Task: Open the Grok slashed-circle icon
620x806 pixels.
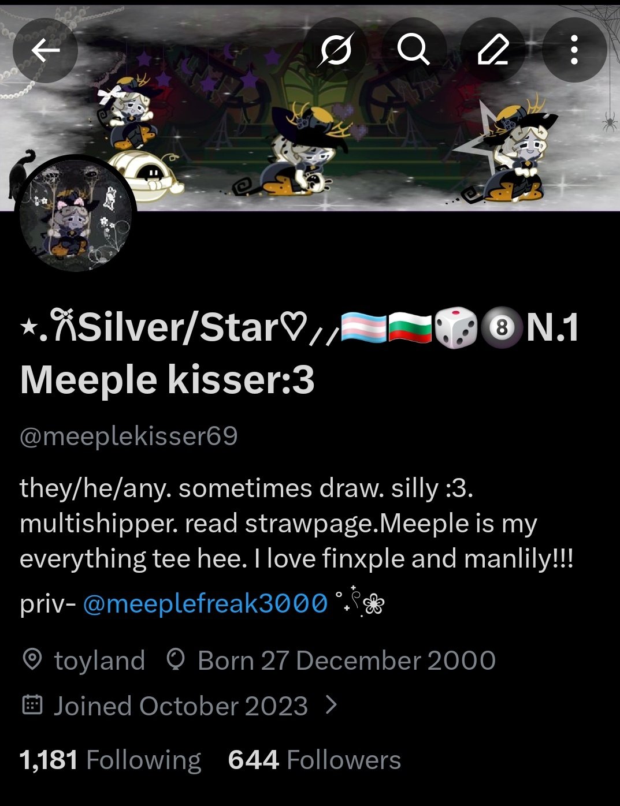Action: pos(336,51)
